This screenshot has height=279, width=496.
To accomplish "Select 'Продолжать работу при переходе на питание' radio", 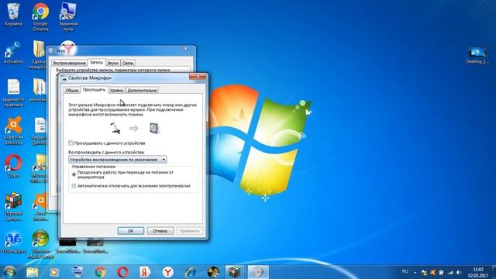I will (74, 174).
